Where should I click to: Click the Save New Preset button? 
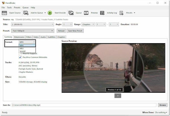pos(75,31)
